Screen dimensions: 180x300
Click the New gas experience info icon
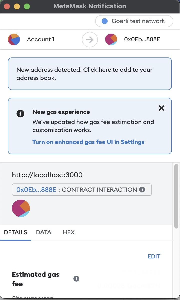(x=20, y=114)
